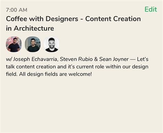The image size is (163, 133).
Task: Click the name Sean Joyner
Action: [x=114, y=59]
